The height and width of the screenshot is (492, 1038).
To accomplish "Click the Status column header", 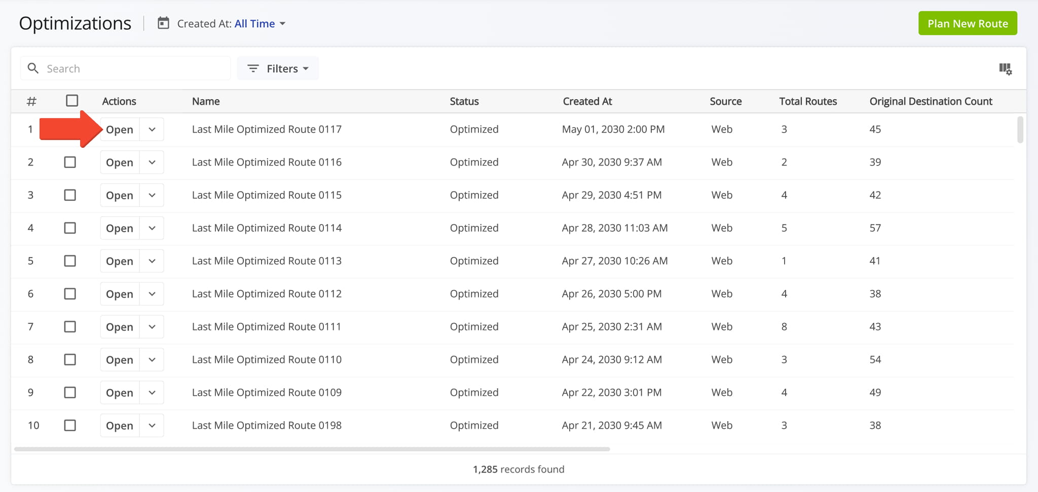I will [464, 101].
